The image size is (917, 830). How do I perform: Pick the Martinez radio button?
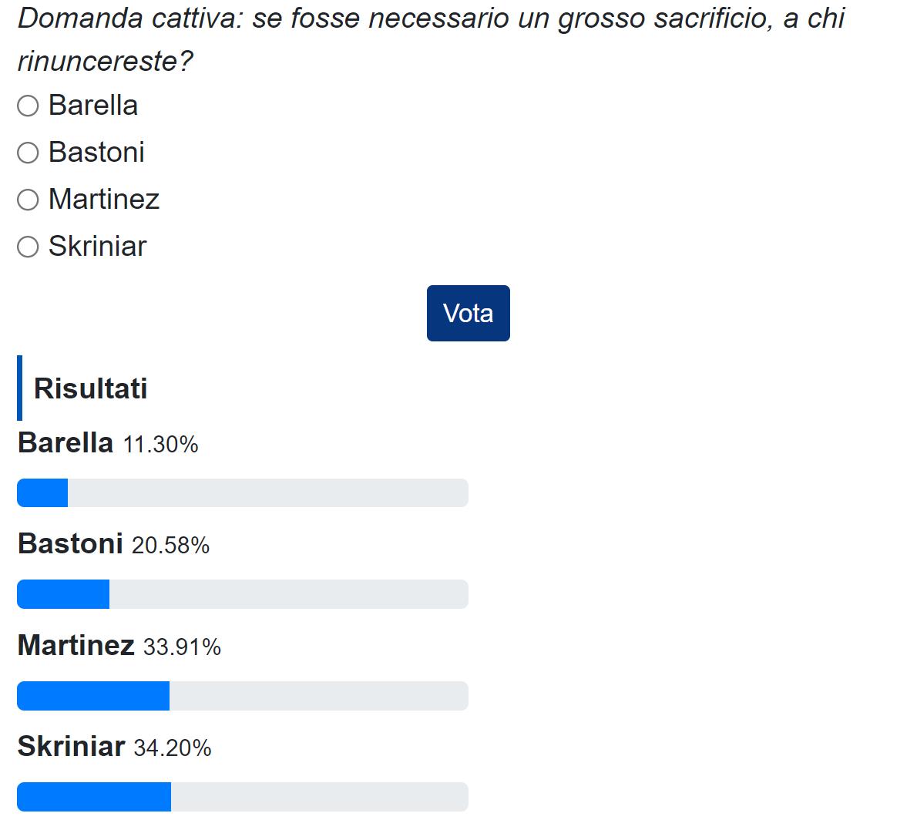[x=29, y=200]
